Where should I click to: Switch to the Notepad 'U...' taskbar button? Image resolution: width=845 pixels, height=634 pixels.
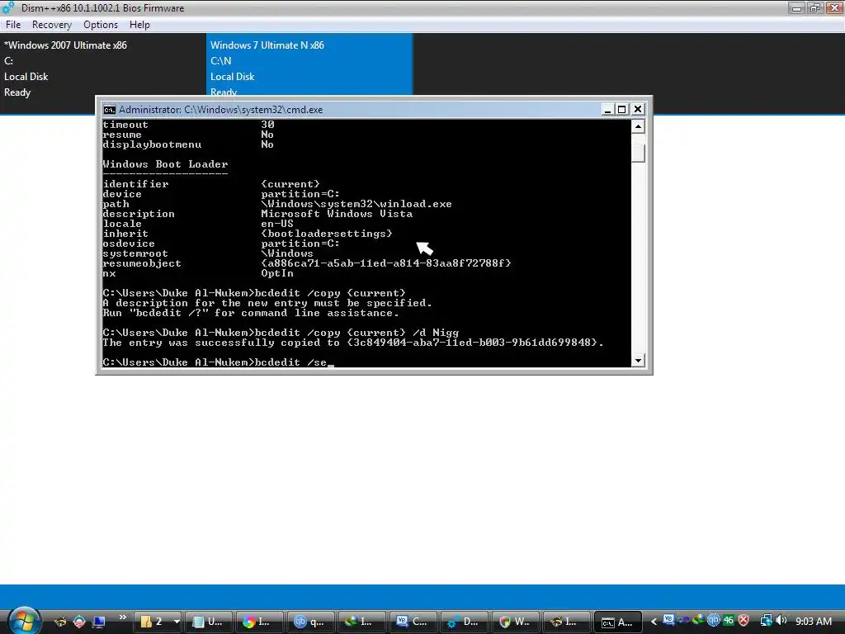coord(208,622)
